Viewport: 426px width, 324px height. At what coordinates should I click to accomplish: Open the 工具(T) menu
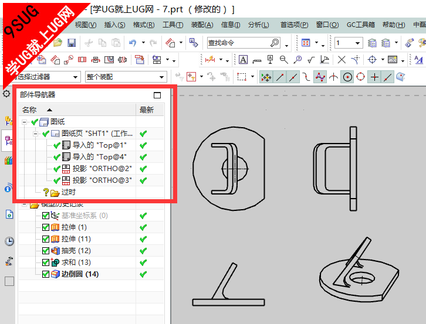tap(173, 25)
